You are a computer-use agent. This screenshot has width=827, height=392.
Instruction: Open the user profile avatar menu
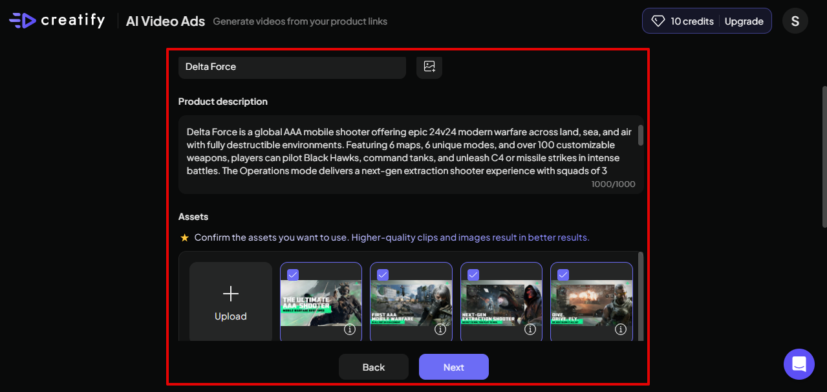coord(795,21)
